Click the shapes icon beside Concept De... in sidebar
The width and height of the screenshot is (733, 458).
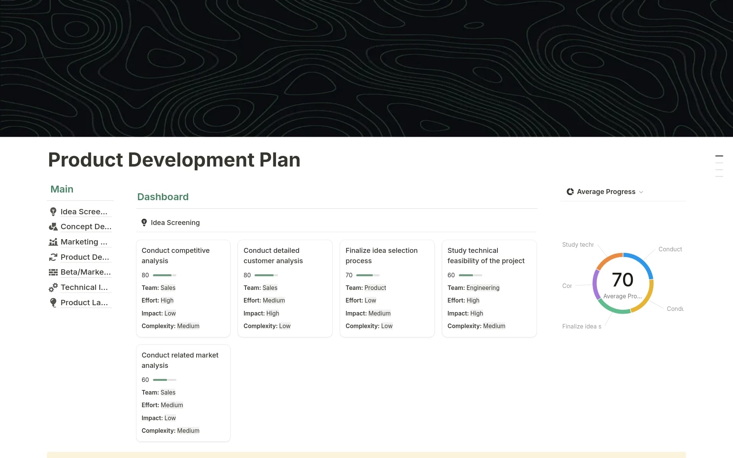pos(53,227)
